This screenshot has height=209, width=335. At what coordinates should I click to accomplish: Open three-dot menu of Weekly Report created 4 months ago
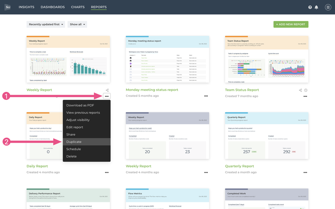click(x=206, y=172)
